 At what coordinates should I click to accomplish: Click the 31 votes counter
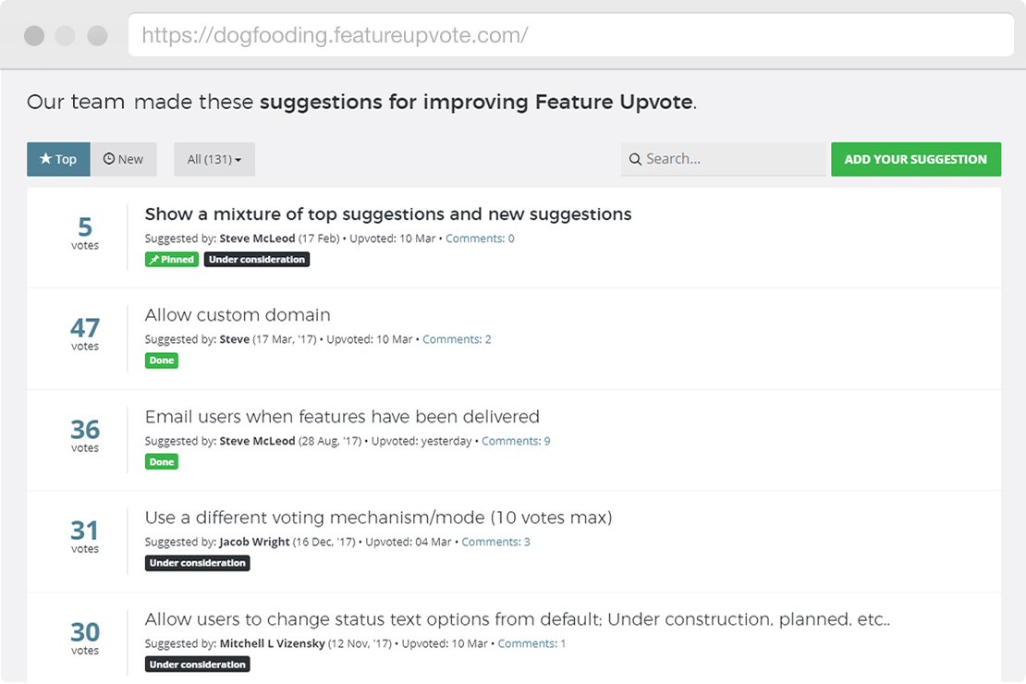(x=85, y=535)
